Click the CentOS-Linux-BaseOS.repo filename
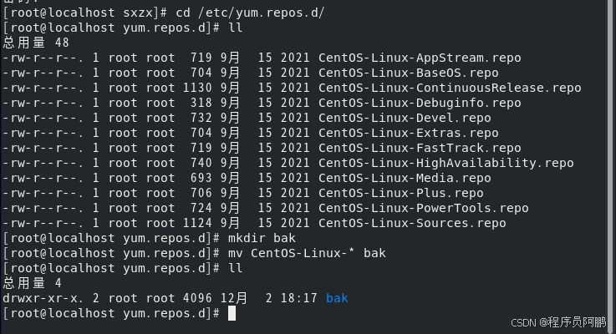This screenshot has height=334, width=616. [408, 73]
